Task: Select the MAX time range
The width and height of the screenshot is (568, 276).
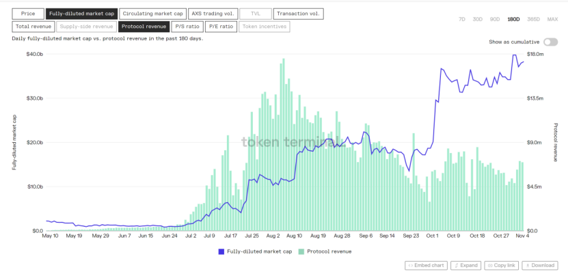Action: (x=552, y=19)
